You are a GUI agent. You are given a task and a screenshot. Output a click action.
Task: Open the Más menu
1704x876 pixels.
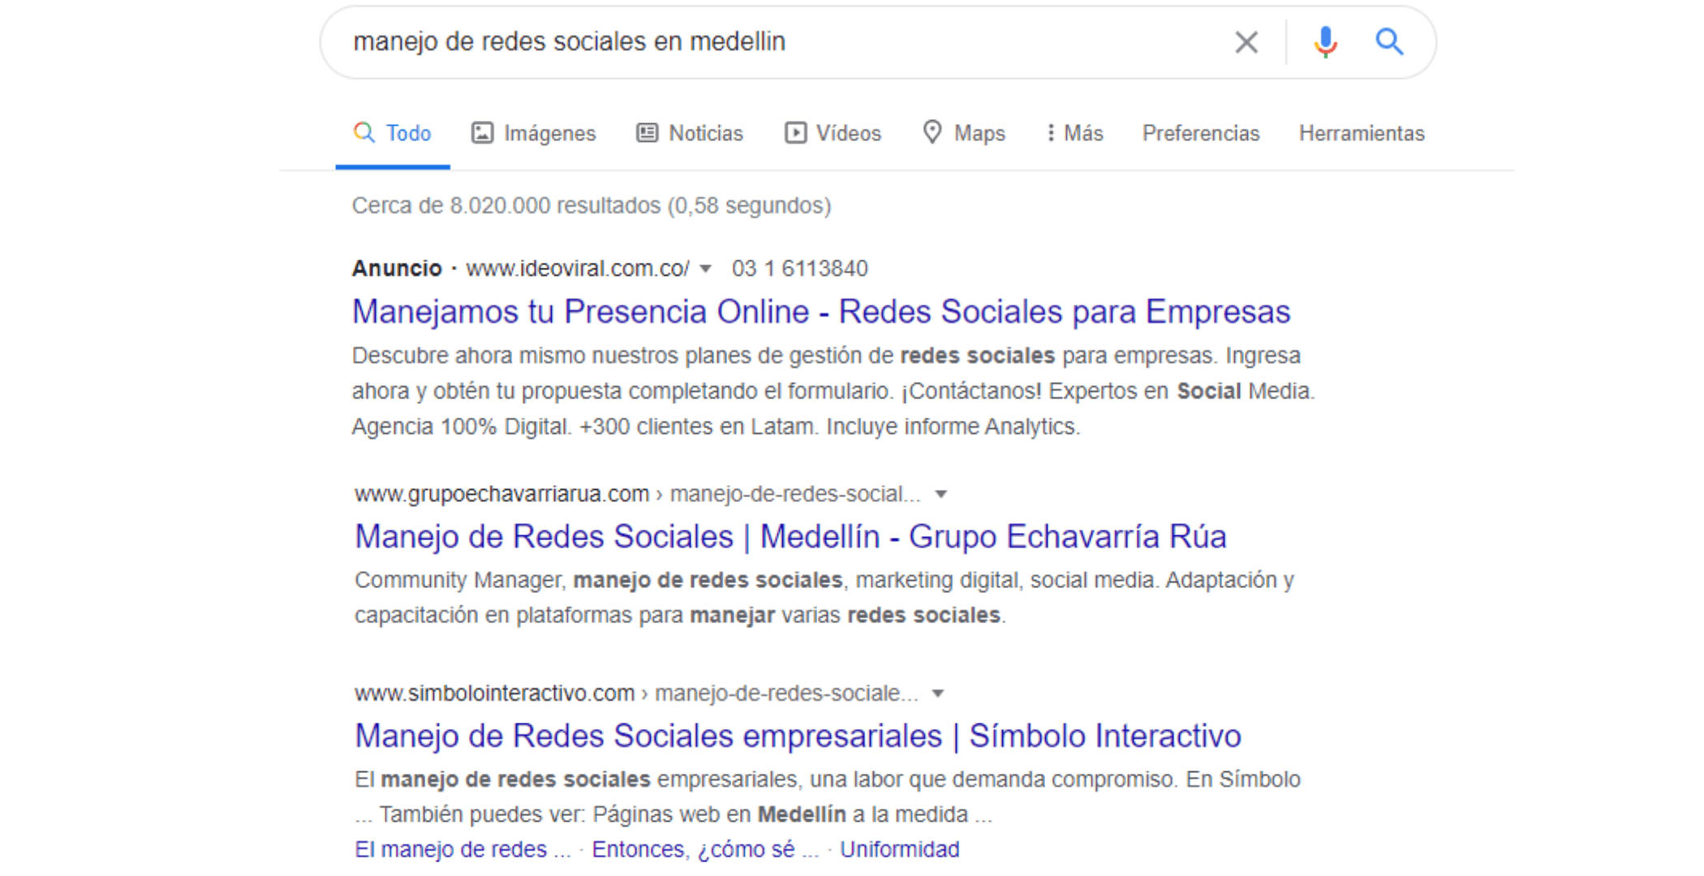click(x=1075, y=133)
